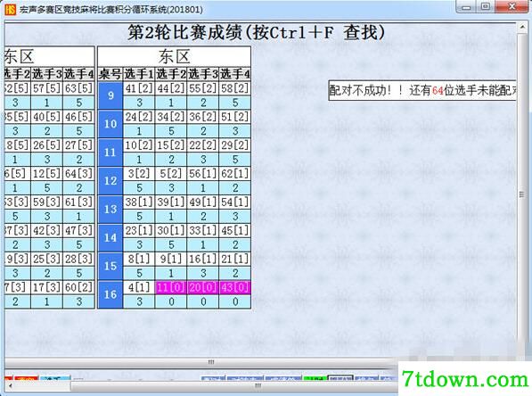Screen dimensions: 532x396
Task: Click player cell 62[1]
Action: pos(234,174)
